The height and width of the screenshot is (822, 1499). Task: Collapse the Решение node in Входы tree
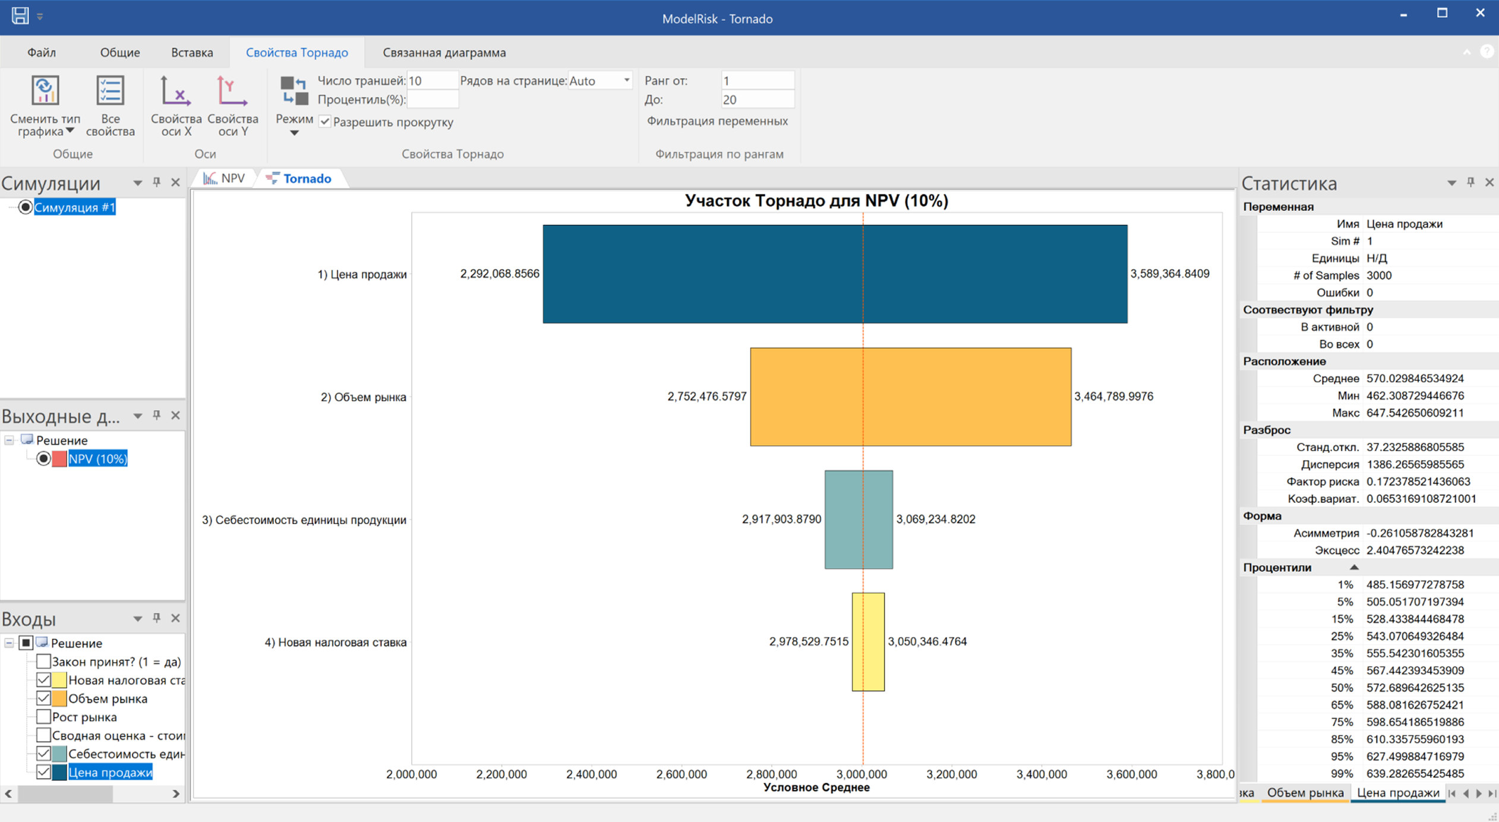coord(9,643)
